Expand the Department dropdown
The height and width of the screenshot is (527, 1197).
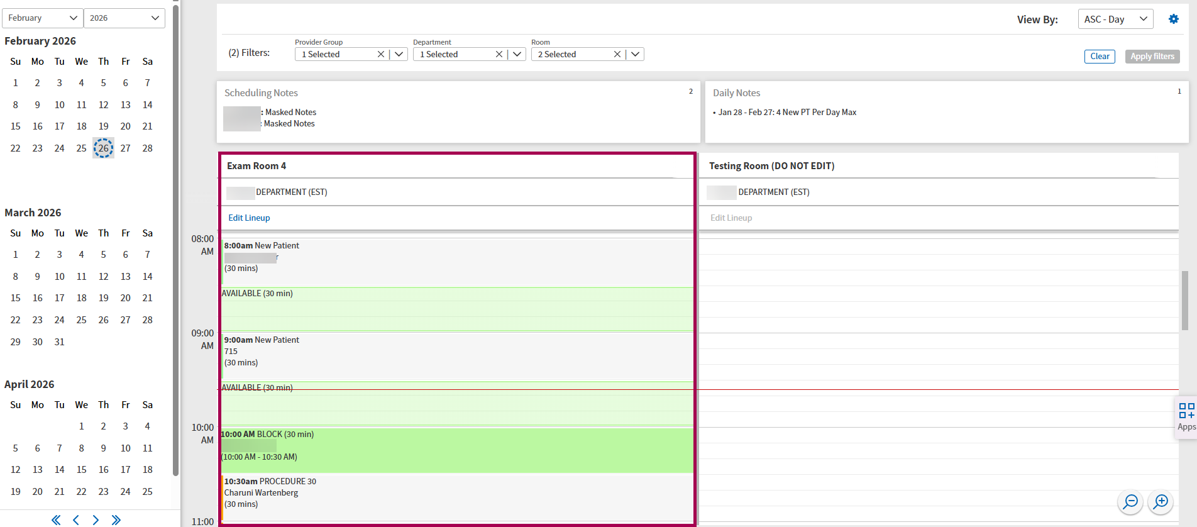pyautogui.click(x=517, y=54)
